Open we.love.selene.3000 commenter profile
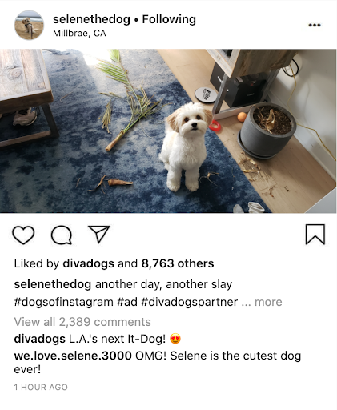 73,356
